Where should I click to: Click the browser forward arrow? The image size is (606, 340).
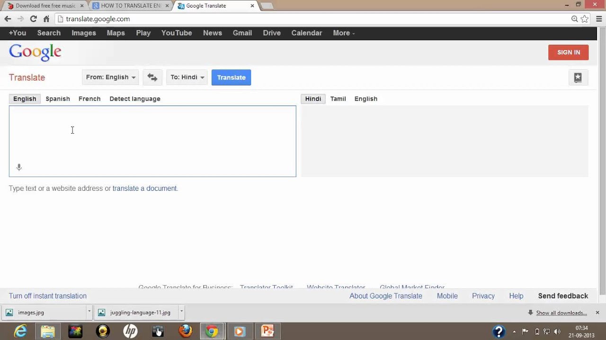tap(20, 19)
